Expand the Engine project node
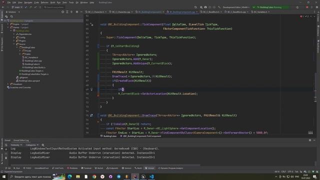 (8, 24)
